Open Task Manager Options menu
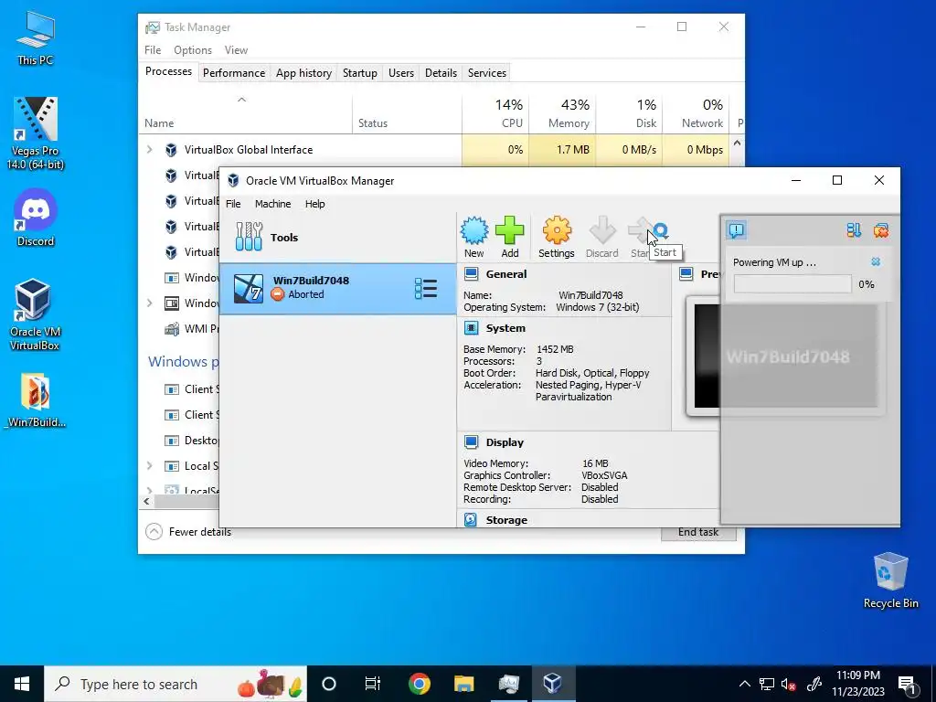Screen dimensions: 936x702 point(193,50)
